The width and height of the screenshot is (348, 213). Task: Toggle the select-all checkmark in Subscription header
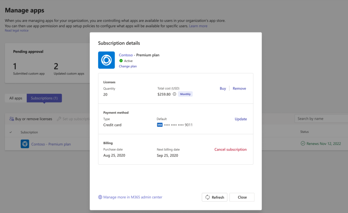11,132
